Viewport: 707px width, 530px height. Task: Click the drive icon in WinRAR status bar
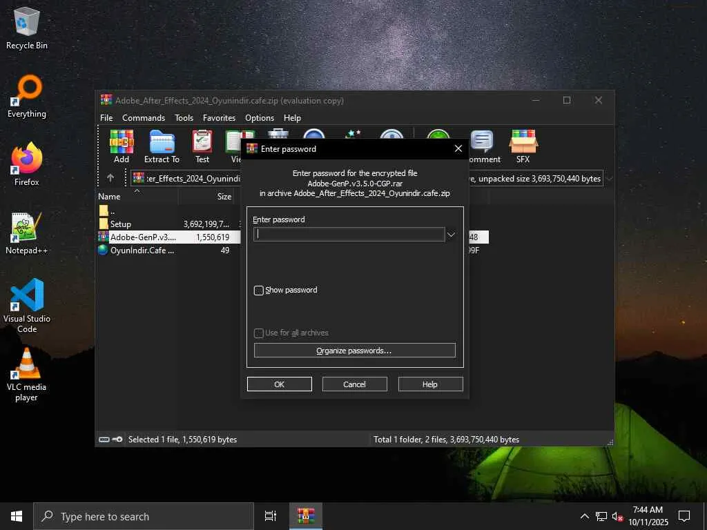pyautogui.click(x=104, y=440)
